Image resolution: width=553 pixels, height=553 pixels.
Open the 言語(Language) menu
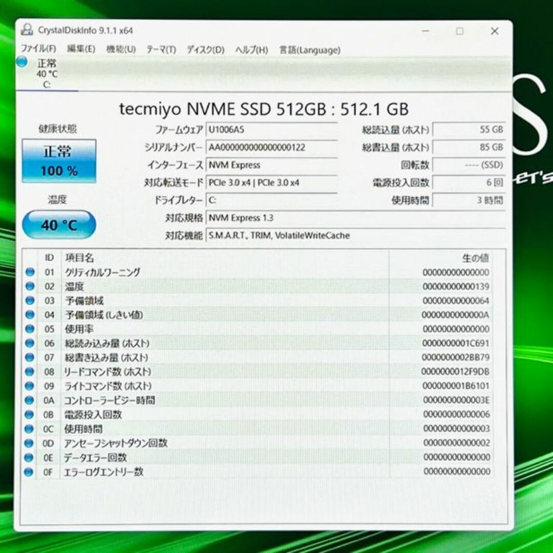[310, 50]
